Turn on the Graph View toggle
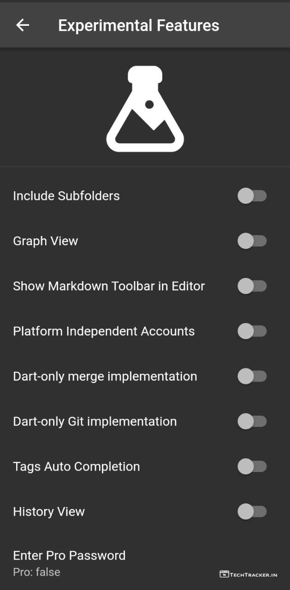Image resolution: width=290 pixels, height=590 pixels. click(252, 241)
